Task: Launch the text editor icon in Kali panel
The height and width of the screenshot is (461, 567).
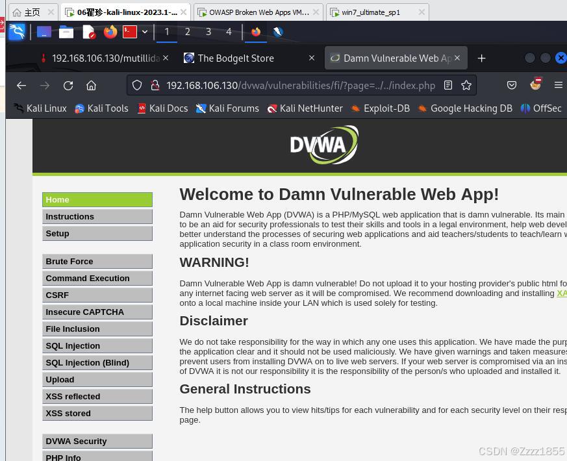Action: [88, 32]
